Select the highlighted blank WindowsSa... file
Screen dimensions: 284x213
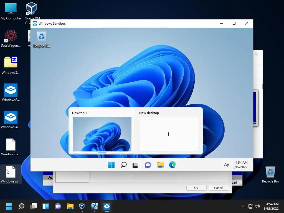tap(11, 174)
